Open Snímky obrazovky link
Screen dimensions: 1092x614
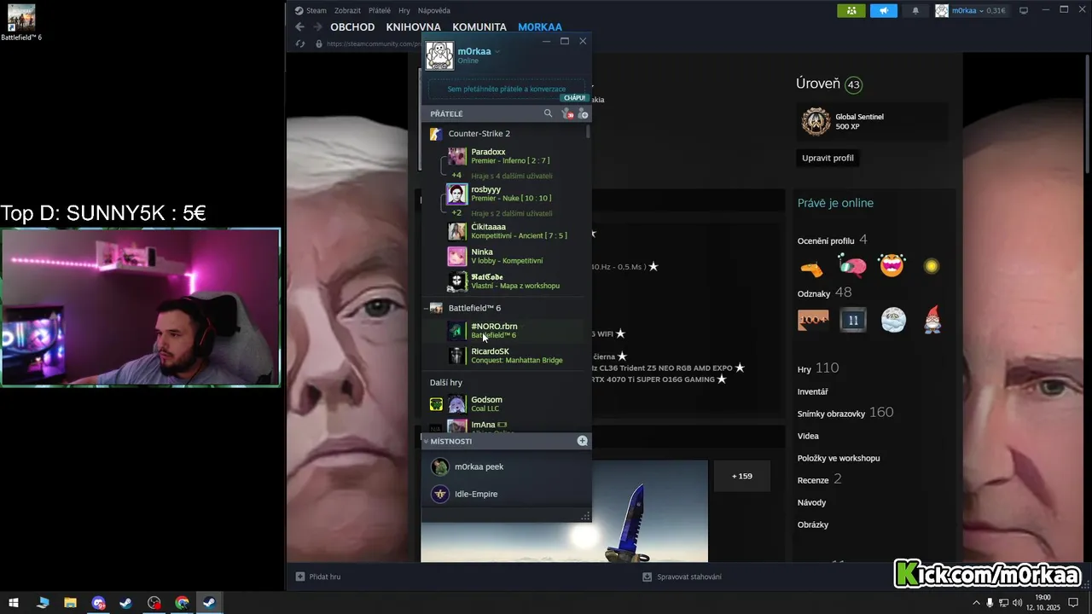[x=832, y=414]
